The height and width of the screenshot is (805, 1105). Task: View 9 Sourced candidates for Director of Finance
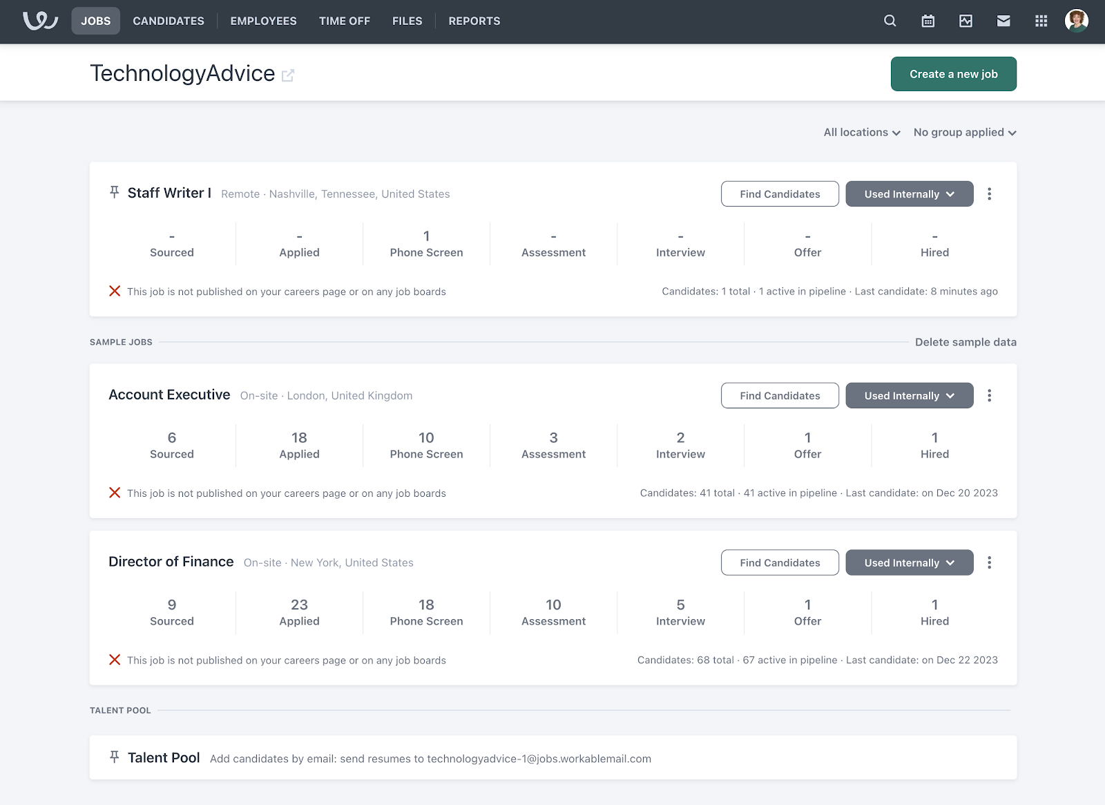coord(172,613)
